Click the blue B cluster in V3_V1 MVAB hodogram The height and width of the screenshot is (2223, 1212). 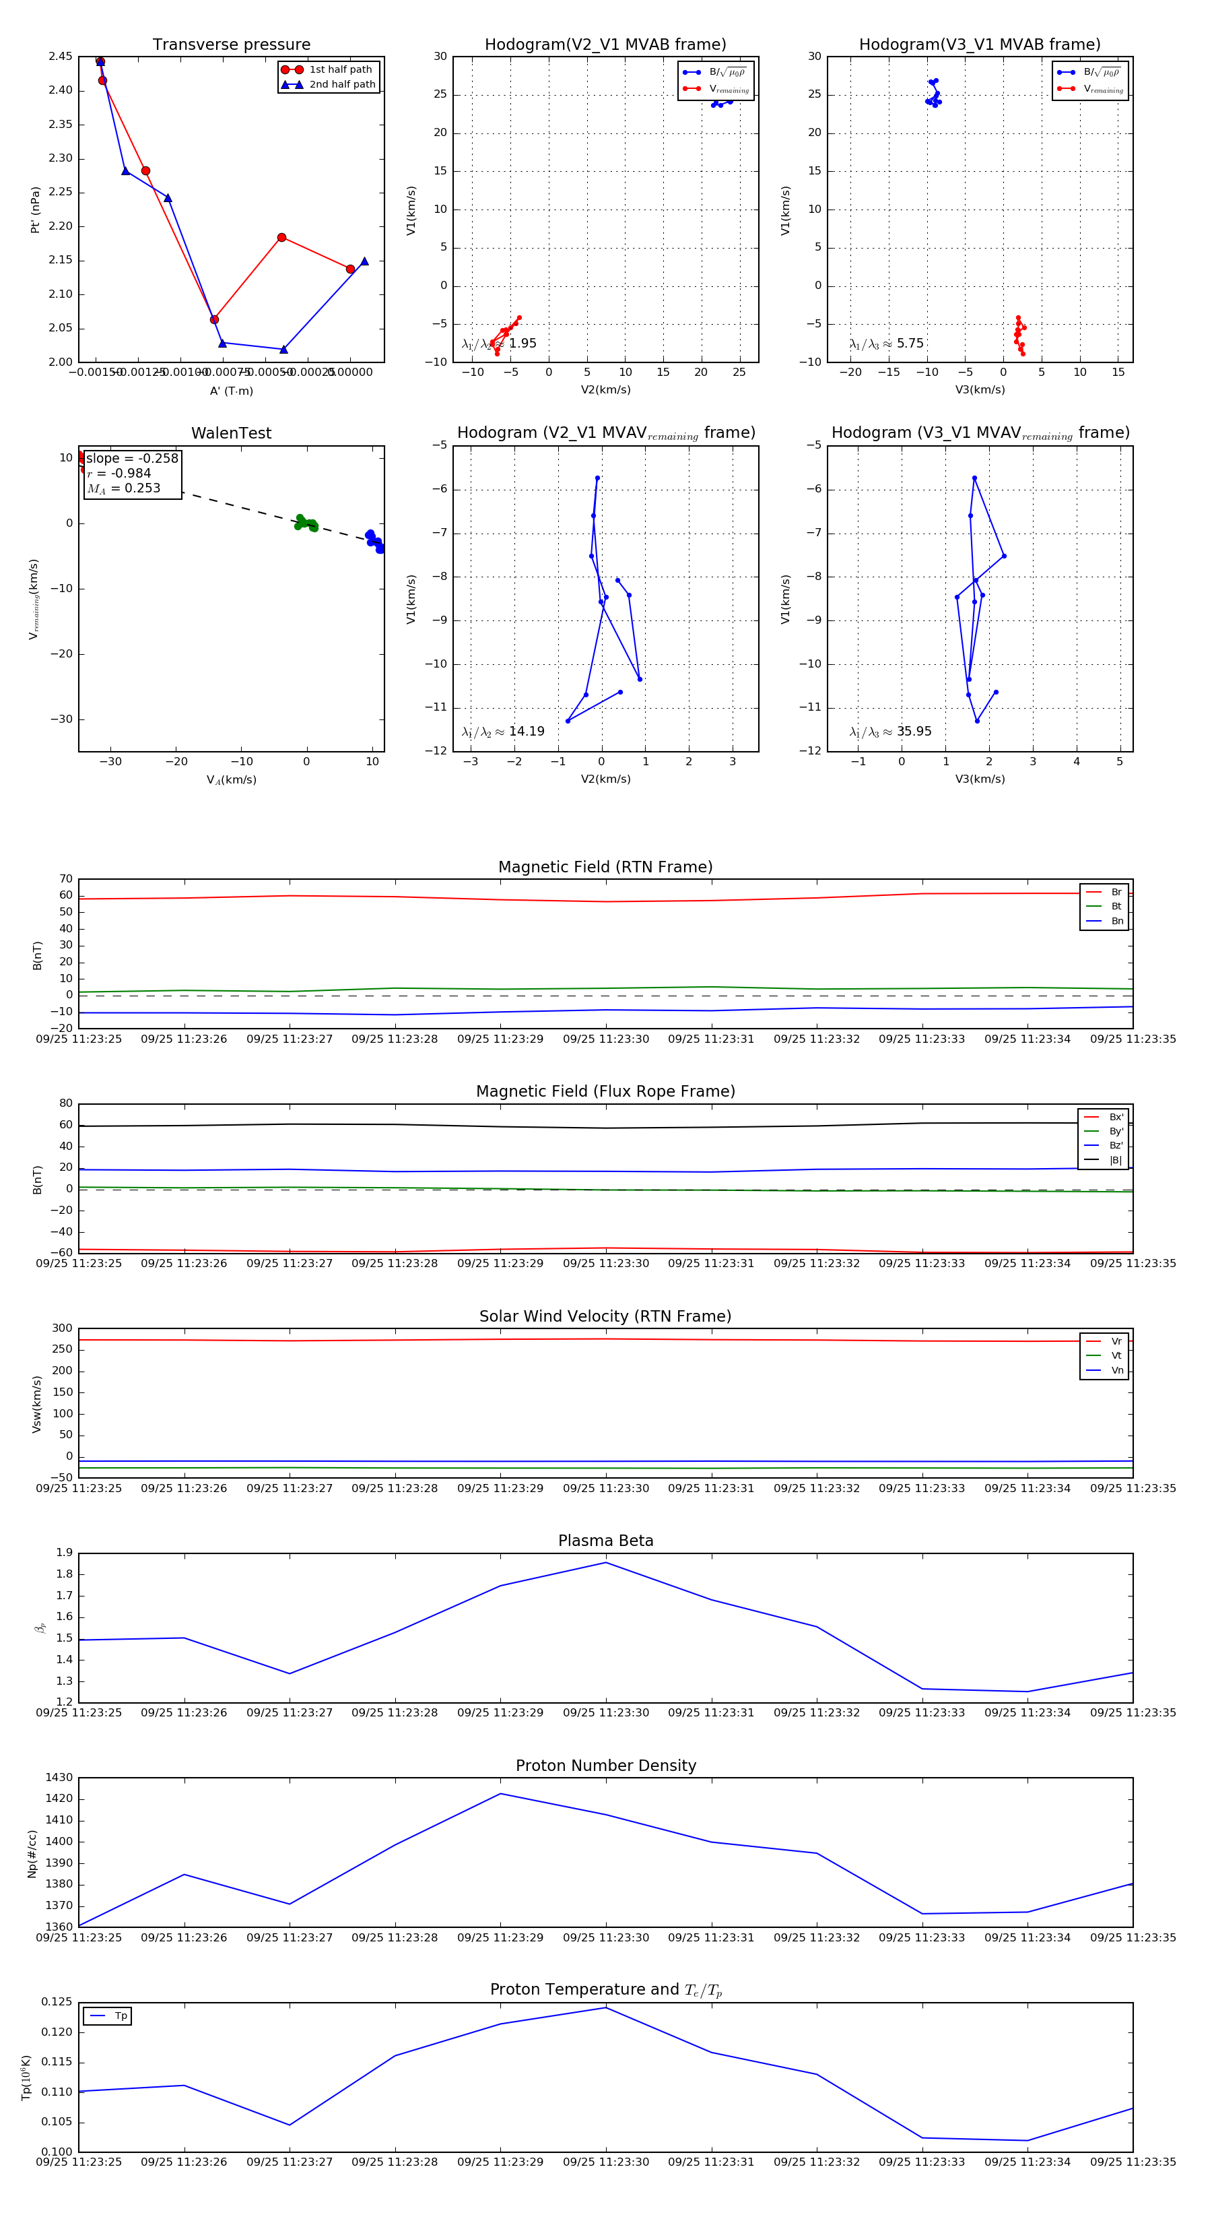tap(933, 93)
